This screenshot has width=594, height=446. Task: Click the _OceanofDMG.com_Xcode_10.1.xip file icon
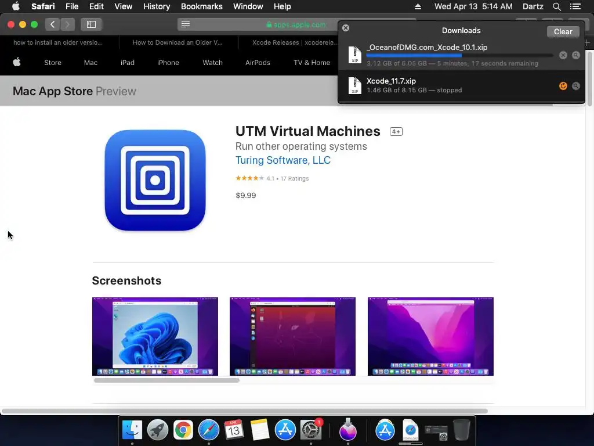(354, 55)
